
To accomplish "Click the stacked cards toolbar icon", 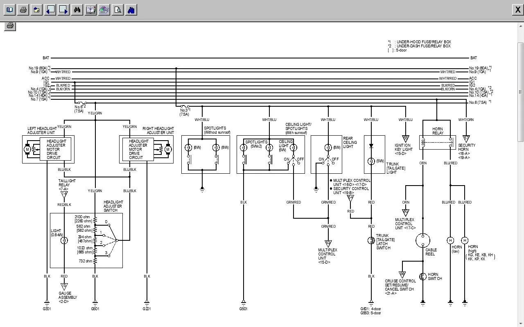I will (x=104, y=10).
